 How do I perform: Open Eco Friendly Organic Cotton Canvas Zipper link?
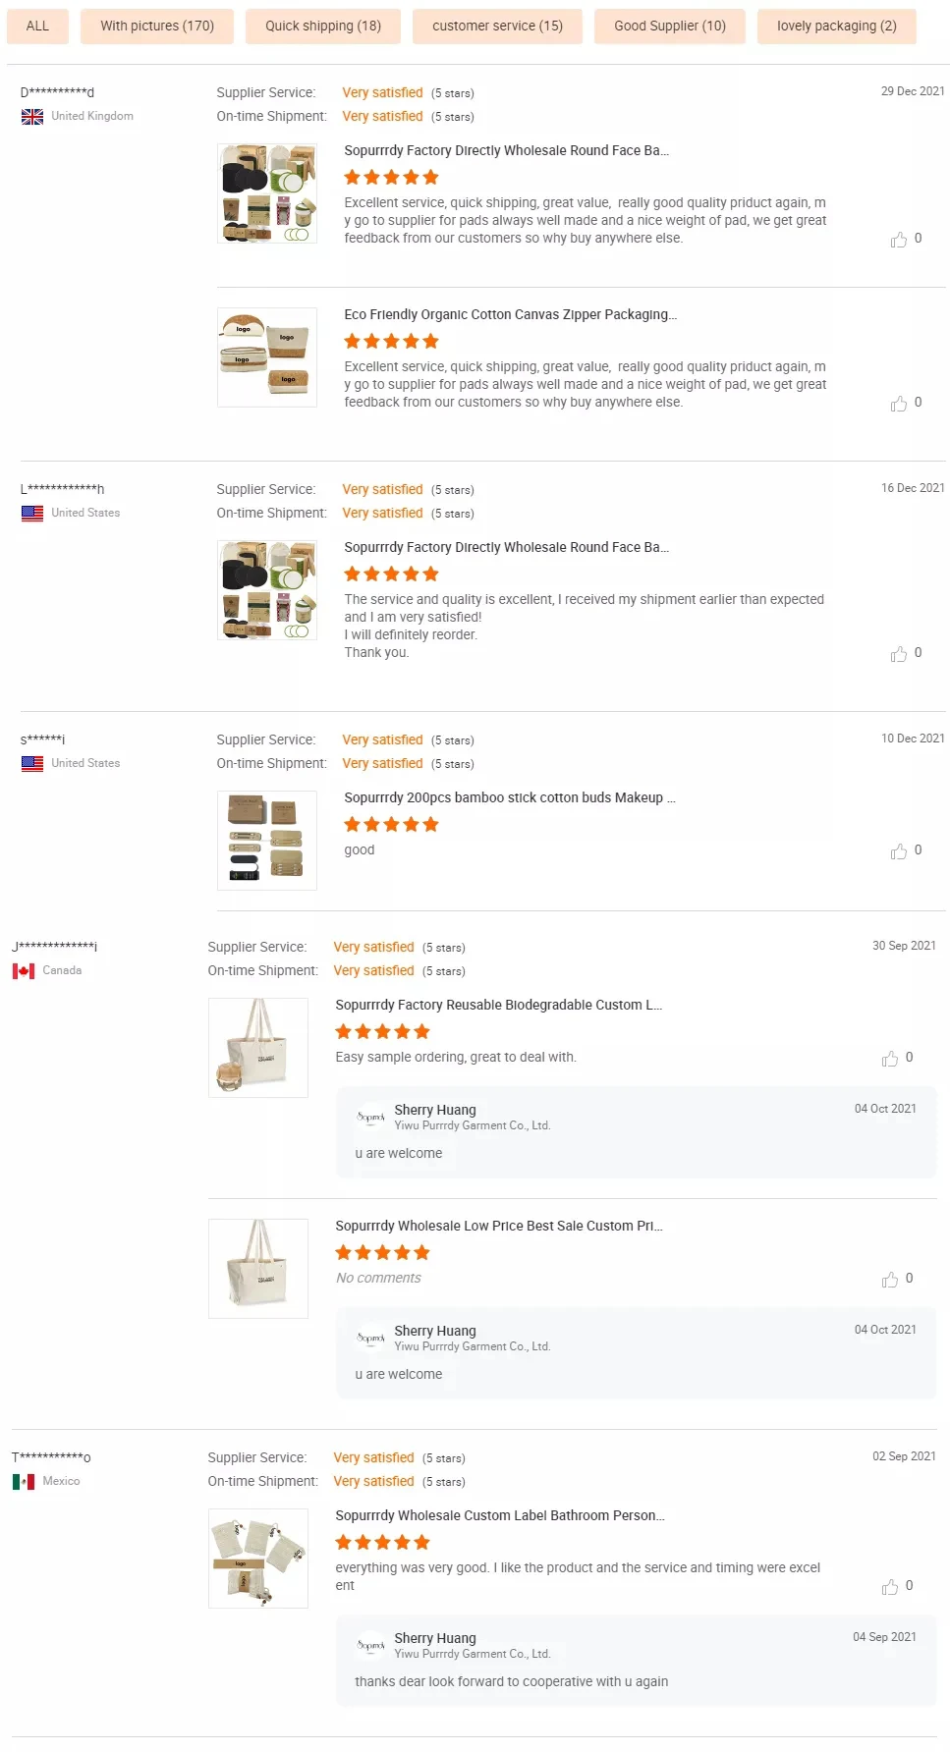click(x=510, y=314)
